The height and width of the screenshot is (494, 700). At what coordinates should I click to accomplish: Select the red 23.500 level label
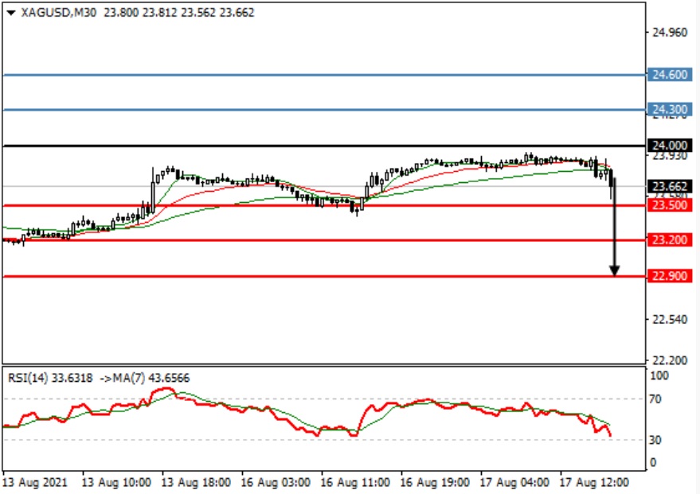(x=669, y=205)
